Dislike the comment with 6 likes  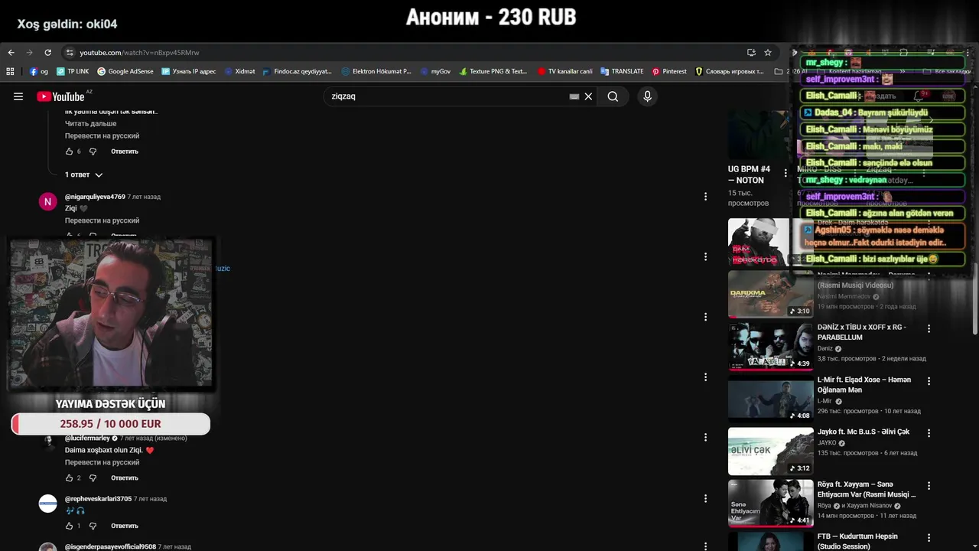point(93,152)
